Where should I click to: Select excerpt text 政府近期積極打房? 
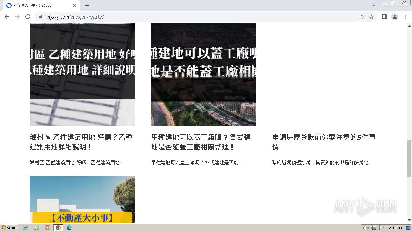[x=291, y=163]
